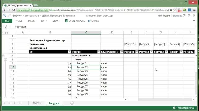Image resolution: width=199 pixels, height=111 pixels.
Task: Open the help question mark icon
Action: click(x=189, y=16)
